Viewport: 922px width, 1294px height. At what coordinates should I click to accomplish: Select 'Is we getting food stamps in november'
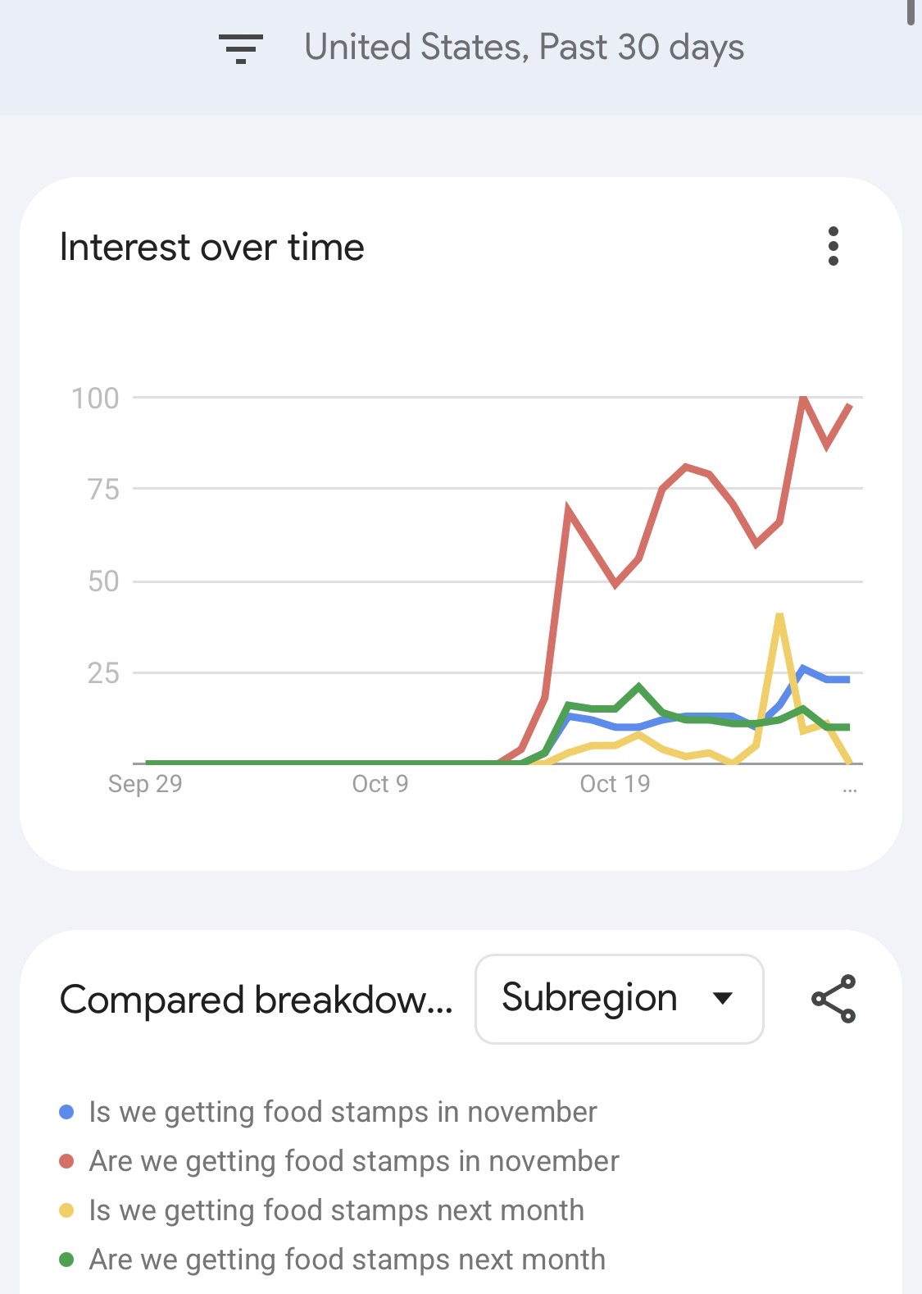(343, 1113)
